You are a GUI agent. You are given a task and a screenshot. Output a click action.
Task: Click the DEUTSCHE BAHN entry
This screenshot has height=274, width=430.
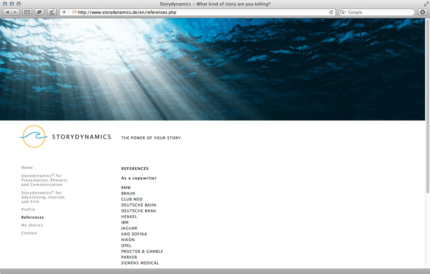tap(139, 205)
